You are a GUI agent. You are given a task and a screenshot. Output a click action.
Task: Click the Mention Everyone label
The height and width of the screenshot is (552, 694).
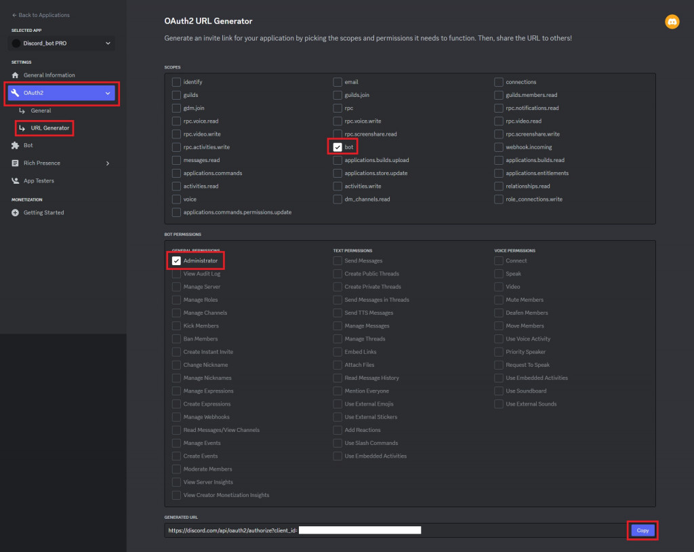click(x=367, y=391)
